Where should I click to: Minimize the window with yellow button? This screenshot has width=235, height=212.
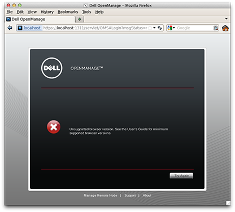14,6
